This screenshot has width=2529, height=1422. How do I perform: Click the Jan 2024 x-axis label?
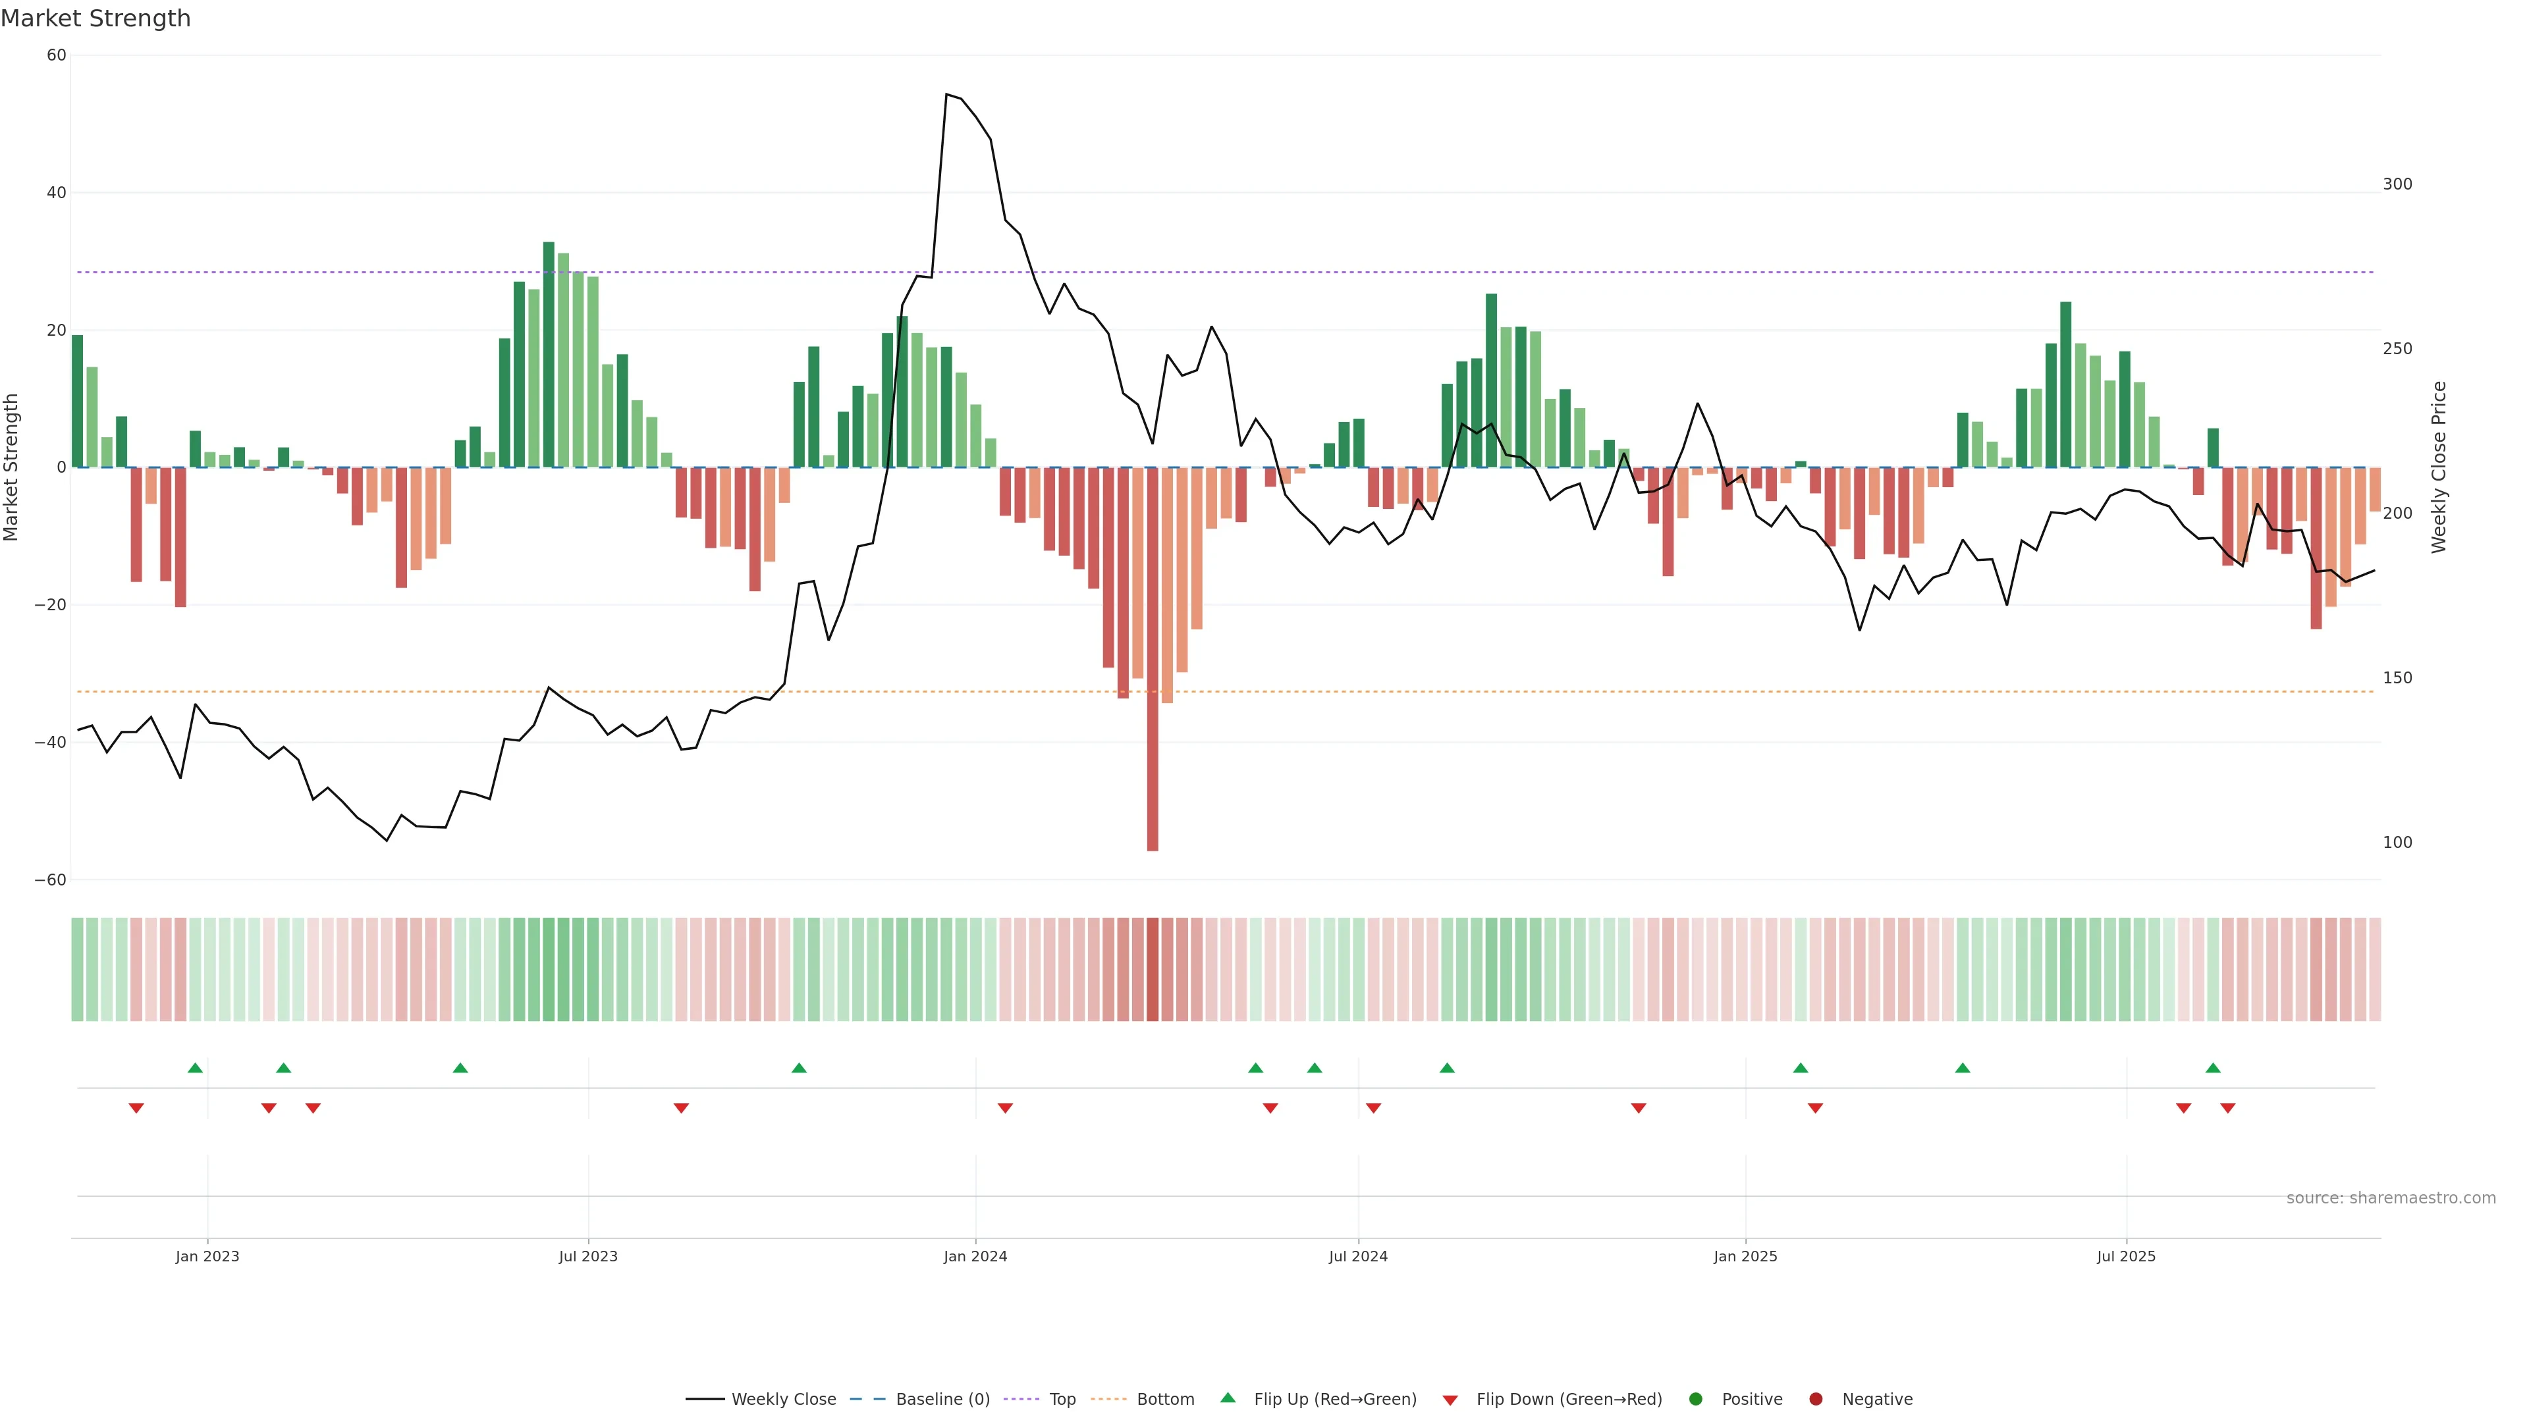pyautogui.click(x=975, y=1256)
